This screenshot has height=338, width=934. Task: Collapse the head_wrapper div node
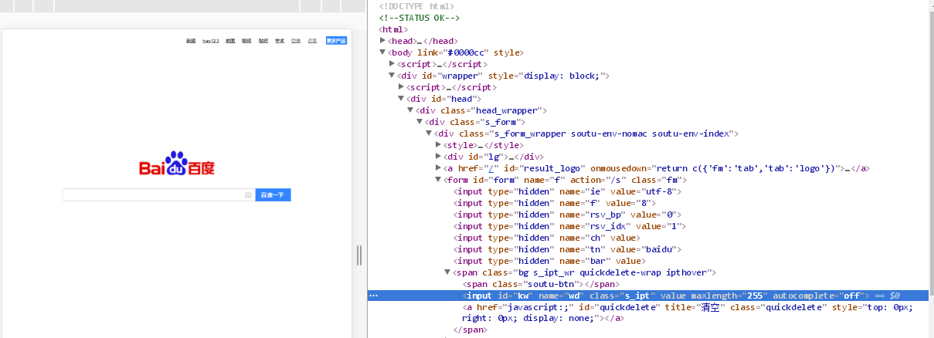tap(411, 110)
